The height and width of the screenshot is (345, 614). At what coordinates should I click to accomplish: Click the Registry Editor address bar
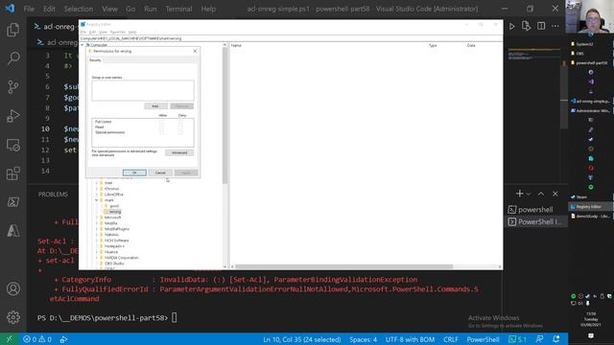tap(291, 38)
